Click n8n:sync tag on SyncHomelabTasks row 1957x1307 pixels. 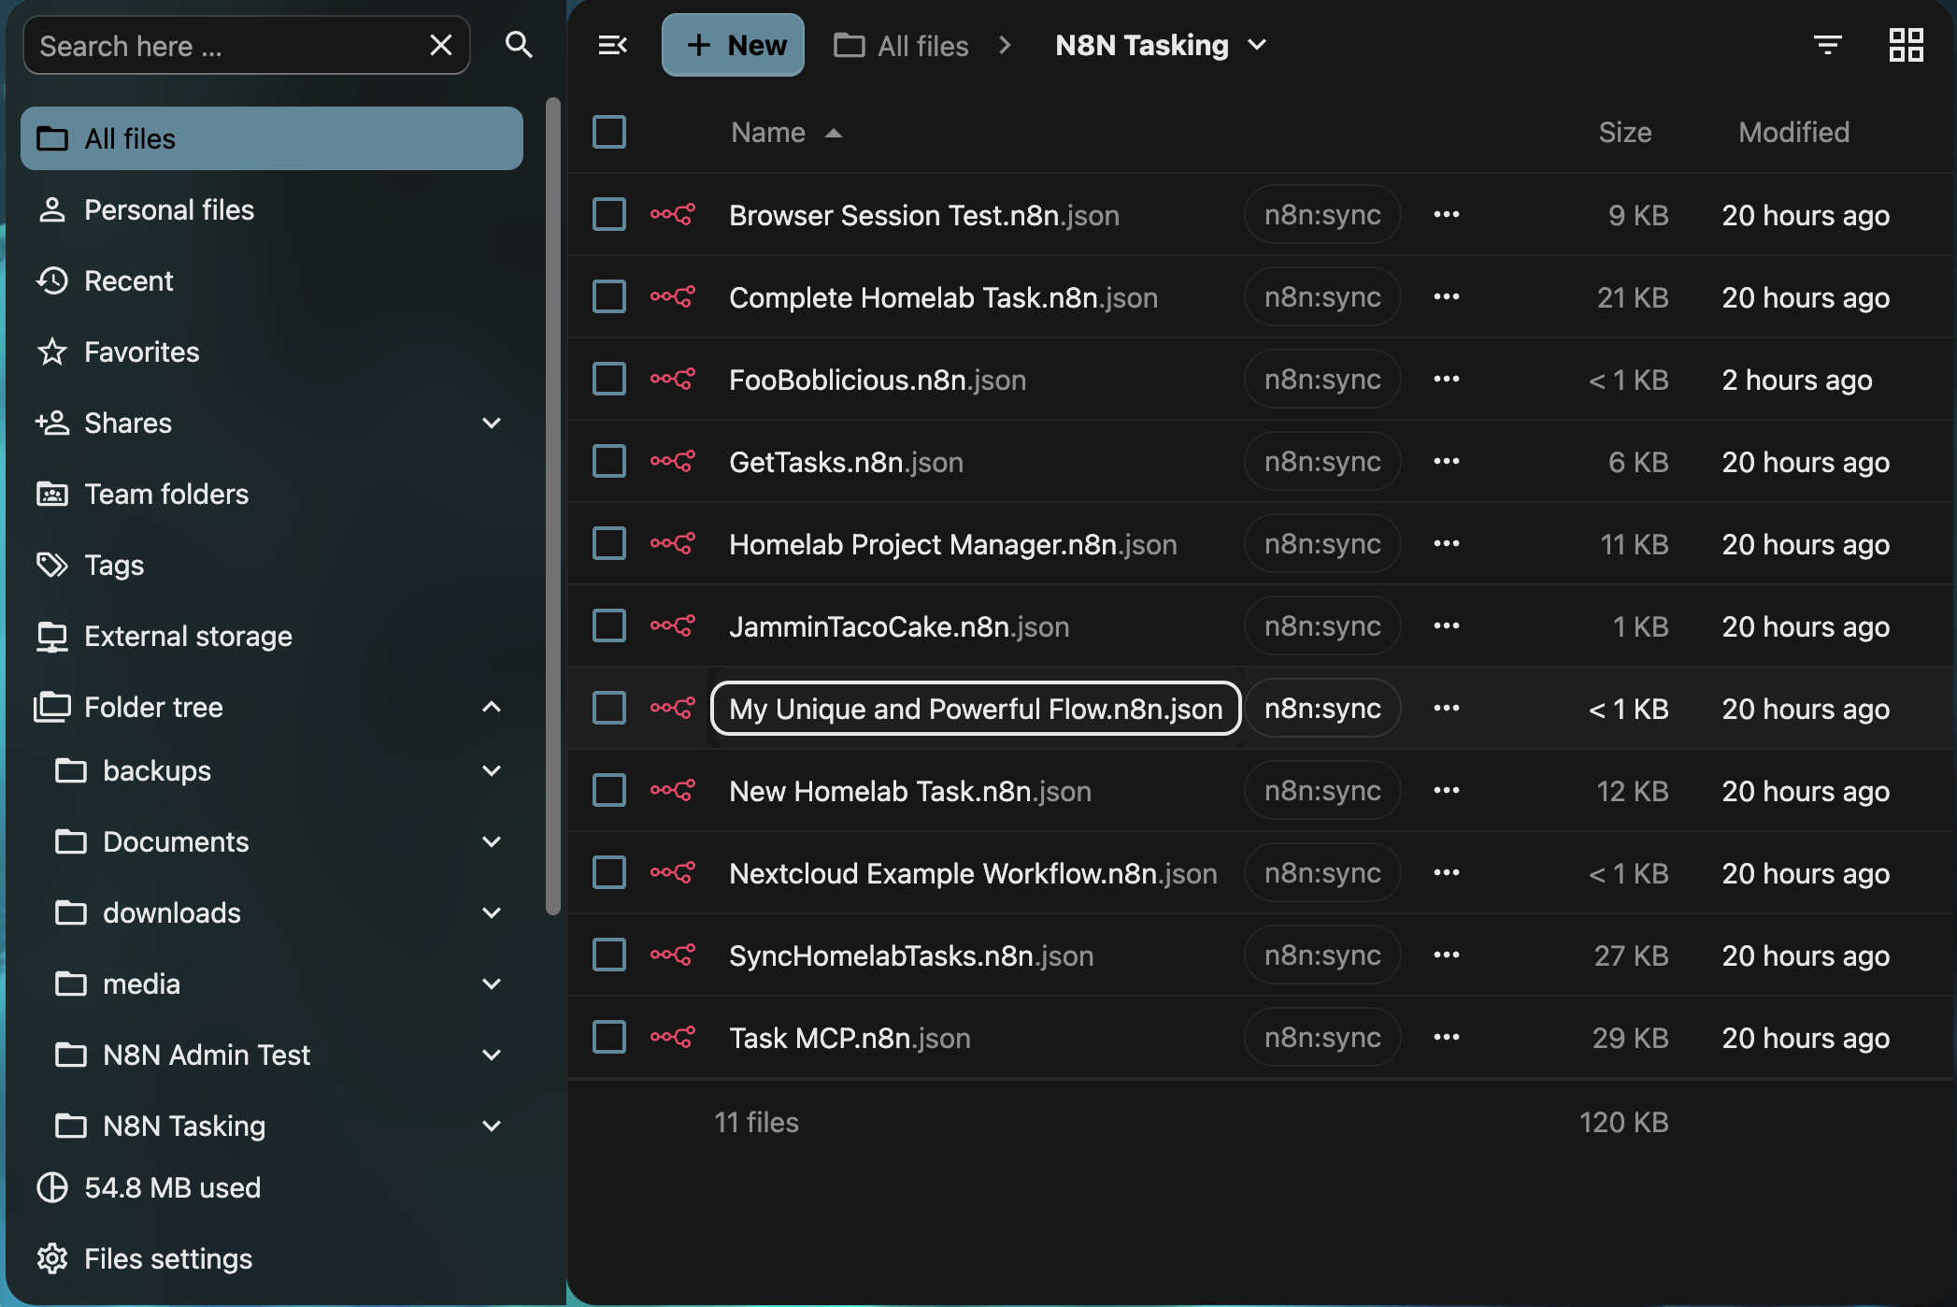pyautogui.click(x=1322, y=955)
